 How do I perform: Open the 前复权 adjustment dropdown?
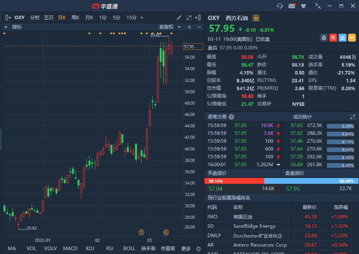[x=169, y=27]
